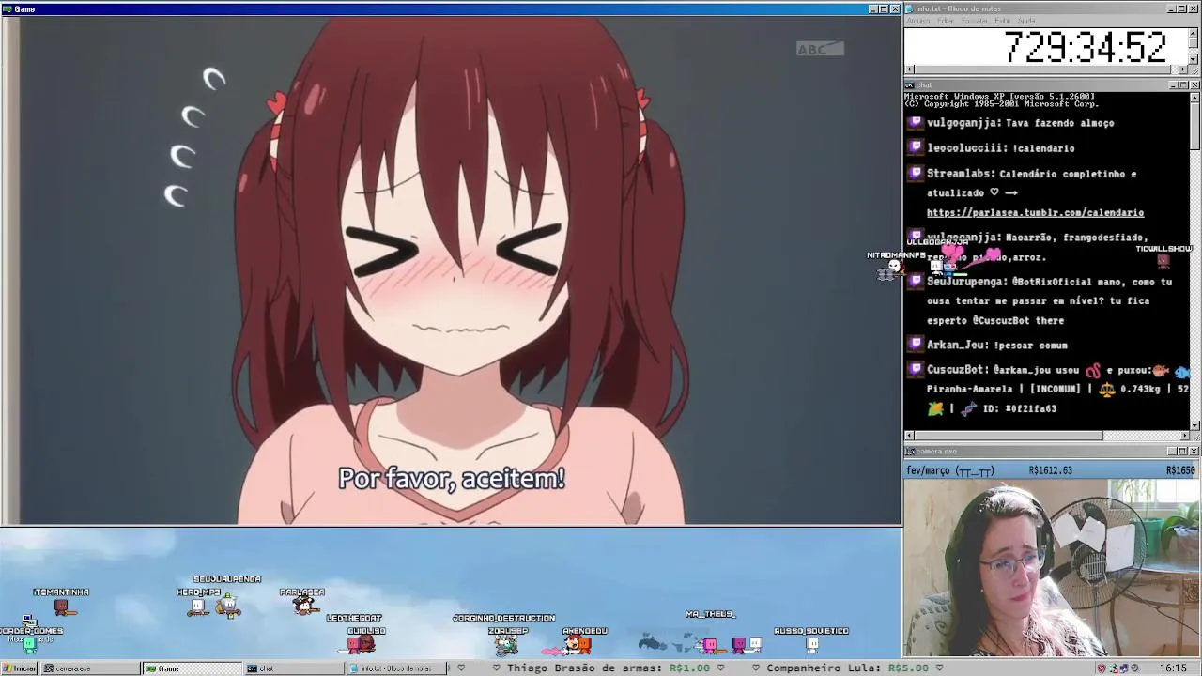Click the fishing rod emote in CuscuzBot message
This screenshot has width=1202, height=676.
[x=1094, y=370]
